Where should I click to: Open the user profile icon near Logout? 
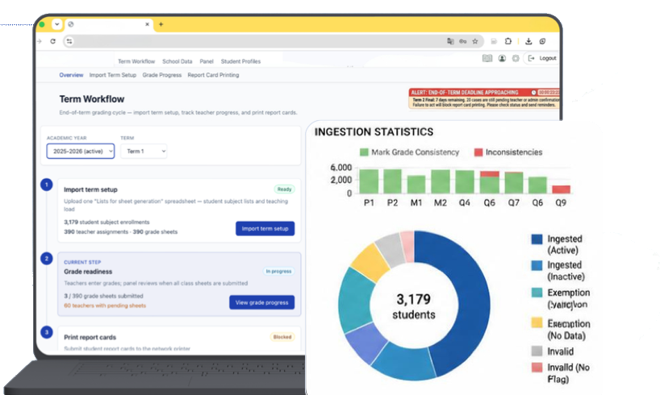502,59
